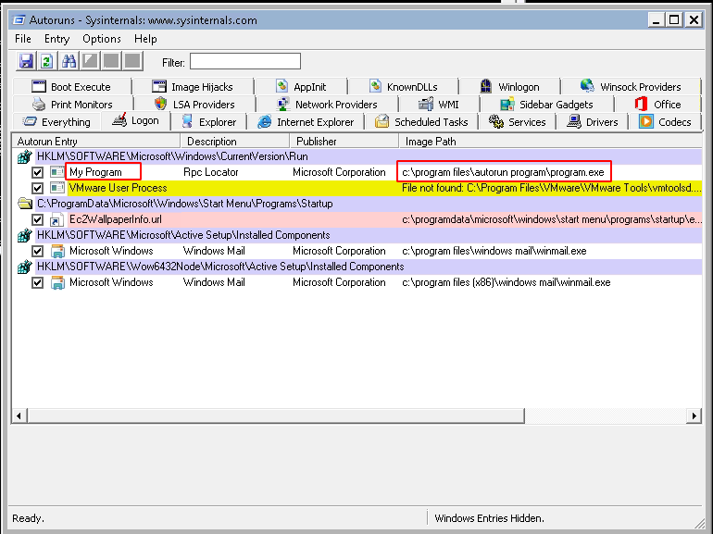The height and width of the screenshot is (534, 713).
Task: Click the My Program entry icon
Action: tap(57, 172)
